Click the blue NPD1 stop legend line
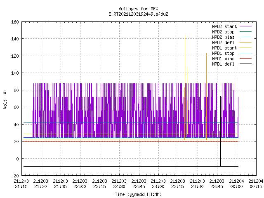 245,53
